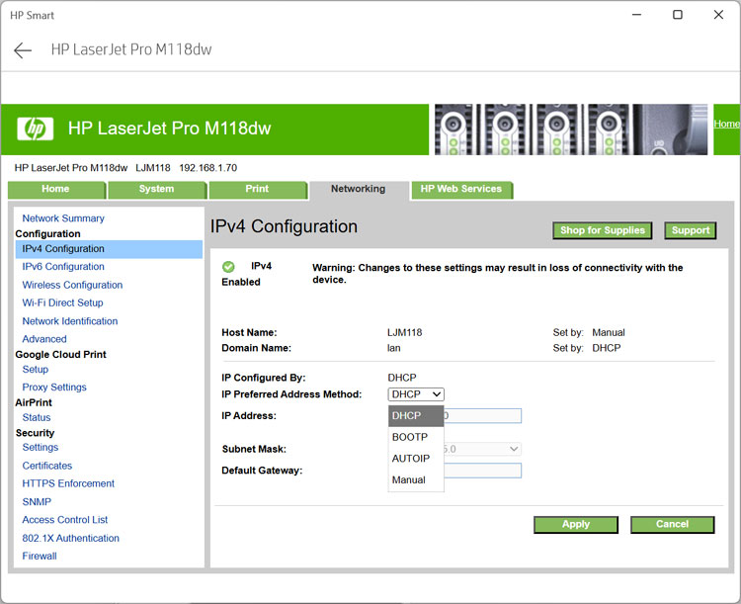Viewport: 741px width, 604px height.
Task: Close the HP Smart window
Action: pyautogui.click(x=718, y=15)
